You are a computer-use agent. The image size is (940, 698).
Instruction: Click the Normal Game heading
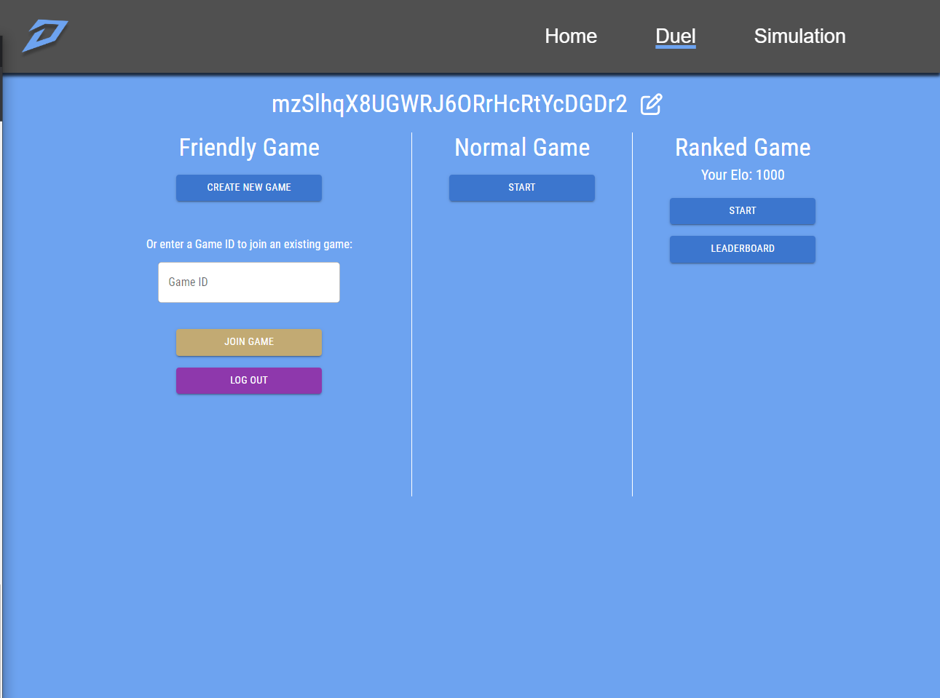pyautogui.click(x=521, y=147)
